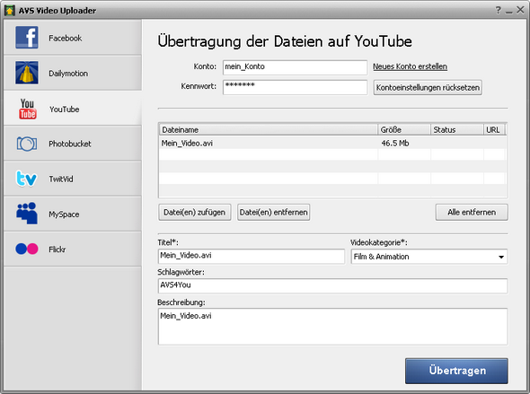Click the Status column header
Viewport: 530px width, 394px height.
(457, 129)
